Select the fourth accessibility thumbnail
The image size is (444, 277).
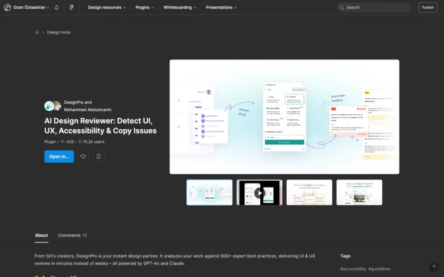[359, 193]
